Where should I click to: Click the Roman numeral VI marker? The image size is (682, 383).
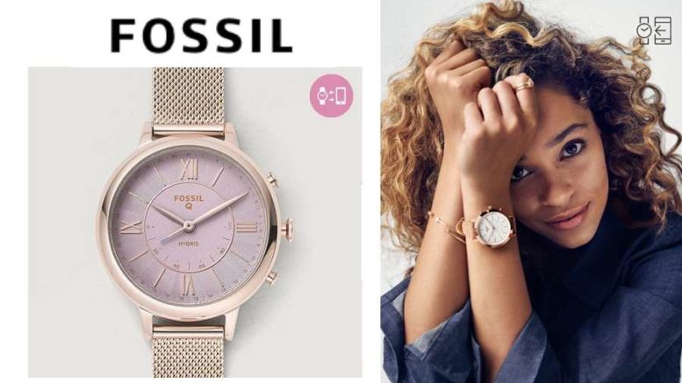coord(189,285)
